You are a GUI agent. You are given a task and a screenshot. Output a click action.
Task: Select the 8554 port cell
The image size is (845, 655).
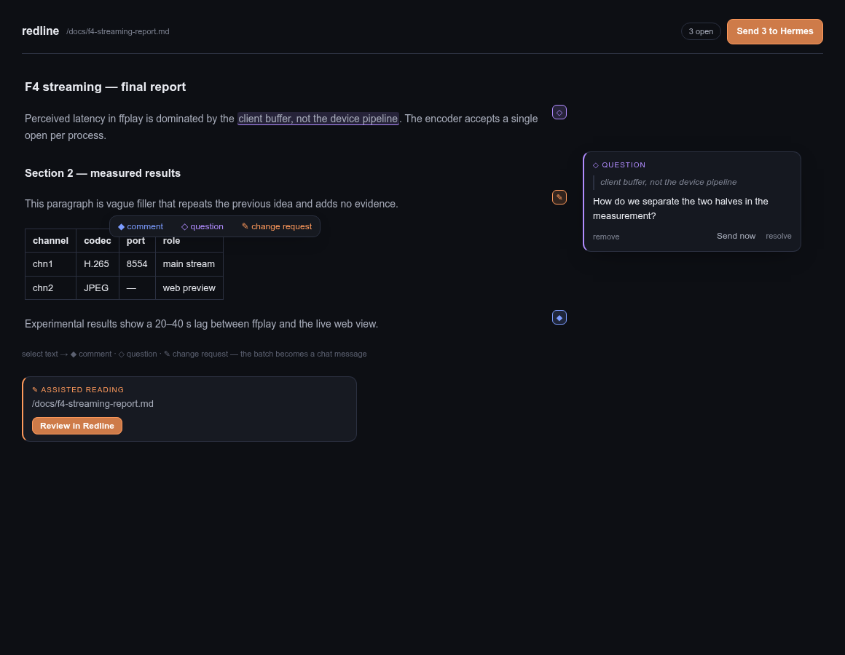point(137,264)
